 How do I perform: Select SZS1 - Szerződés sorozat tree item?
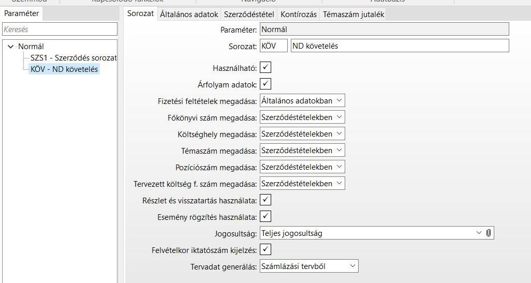pyautogui.click(x=73, y=58)
